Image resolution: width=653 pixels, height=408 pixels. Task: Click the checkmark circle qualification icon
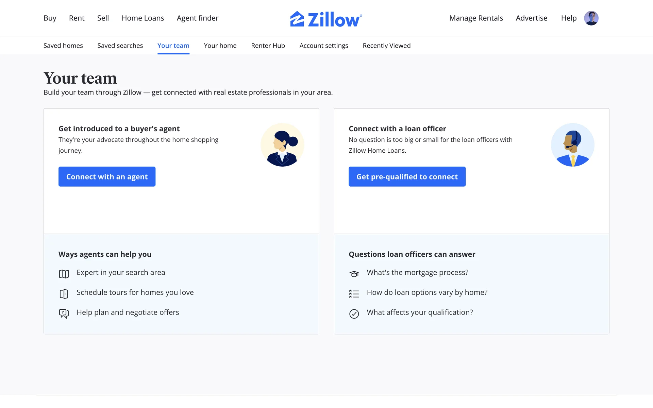click(x=354, y=313)
